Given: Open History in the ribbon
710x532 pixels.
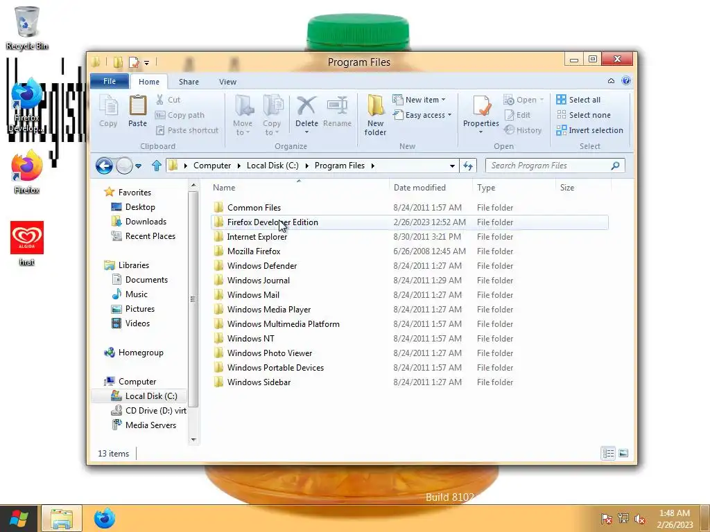Looking at the screenshot, I should click(523, 130).
